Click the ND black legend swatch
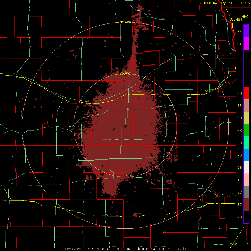251x251 pixels. (246, 217)
